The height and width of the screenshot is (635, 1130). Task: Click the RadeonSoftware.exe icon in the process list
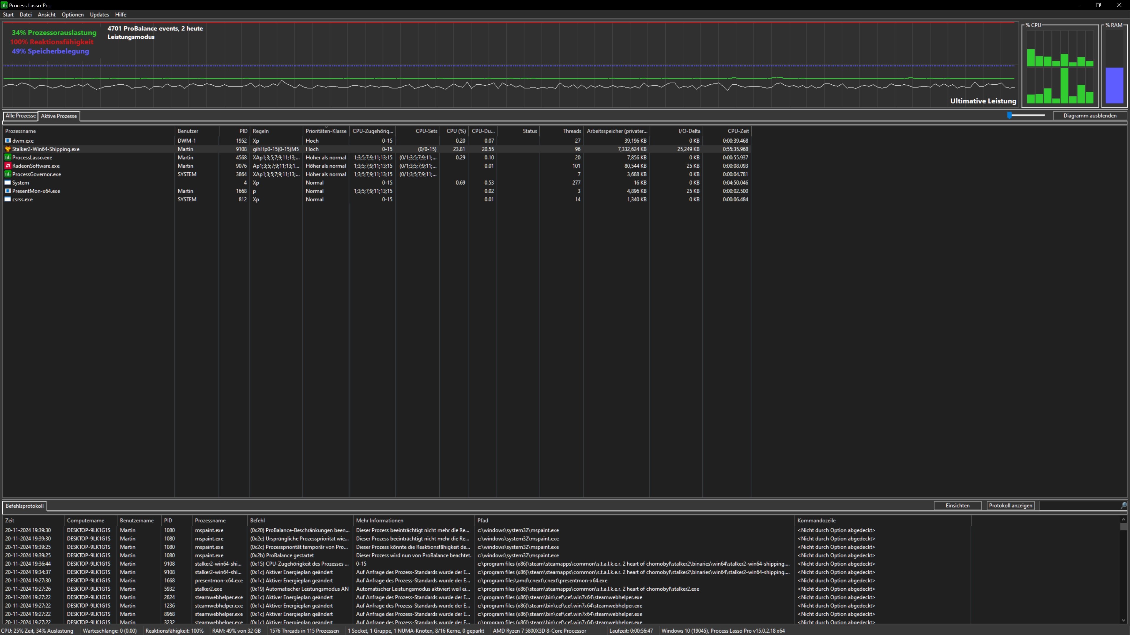(8, 166)
